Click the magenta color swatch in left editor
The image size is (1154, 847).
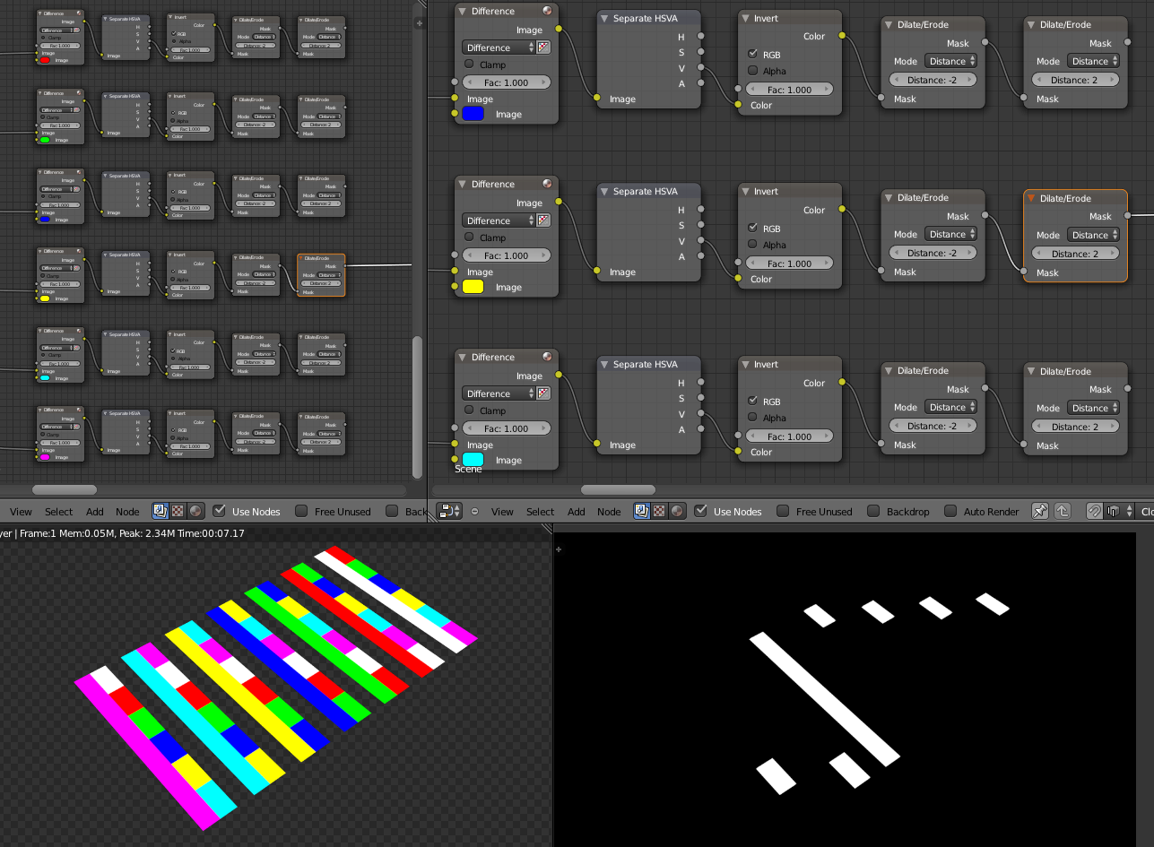tap(45, 457)
